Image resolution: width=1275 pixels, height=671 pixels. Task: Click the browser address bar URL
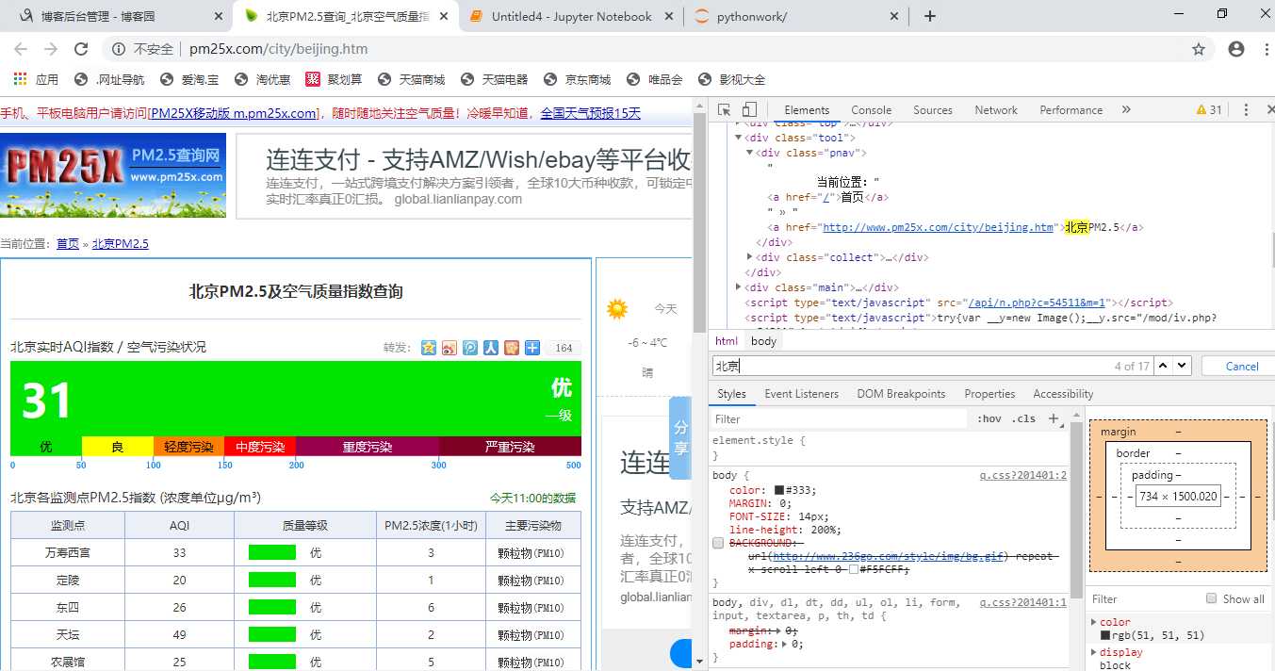[279, 49]
